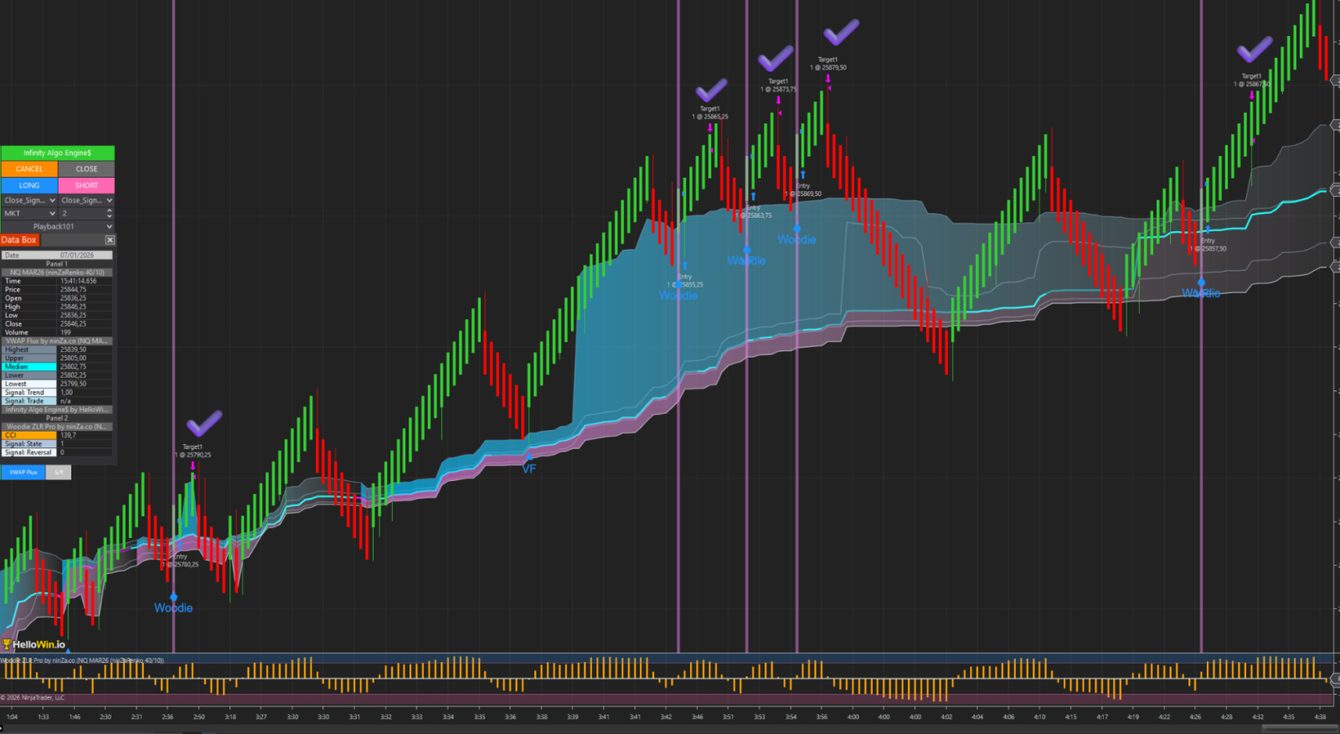Open the Close_Sign dropdown under CANCEL
The height and width of the screenshot is (734, 1340).
[x=29, y=200]
